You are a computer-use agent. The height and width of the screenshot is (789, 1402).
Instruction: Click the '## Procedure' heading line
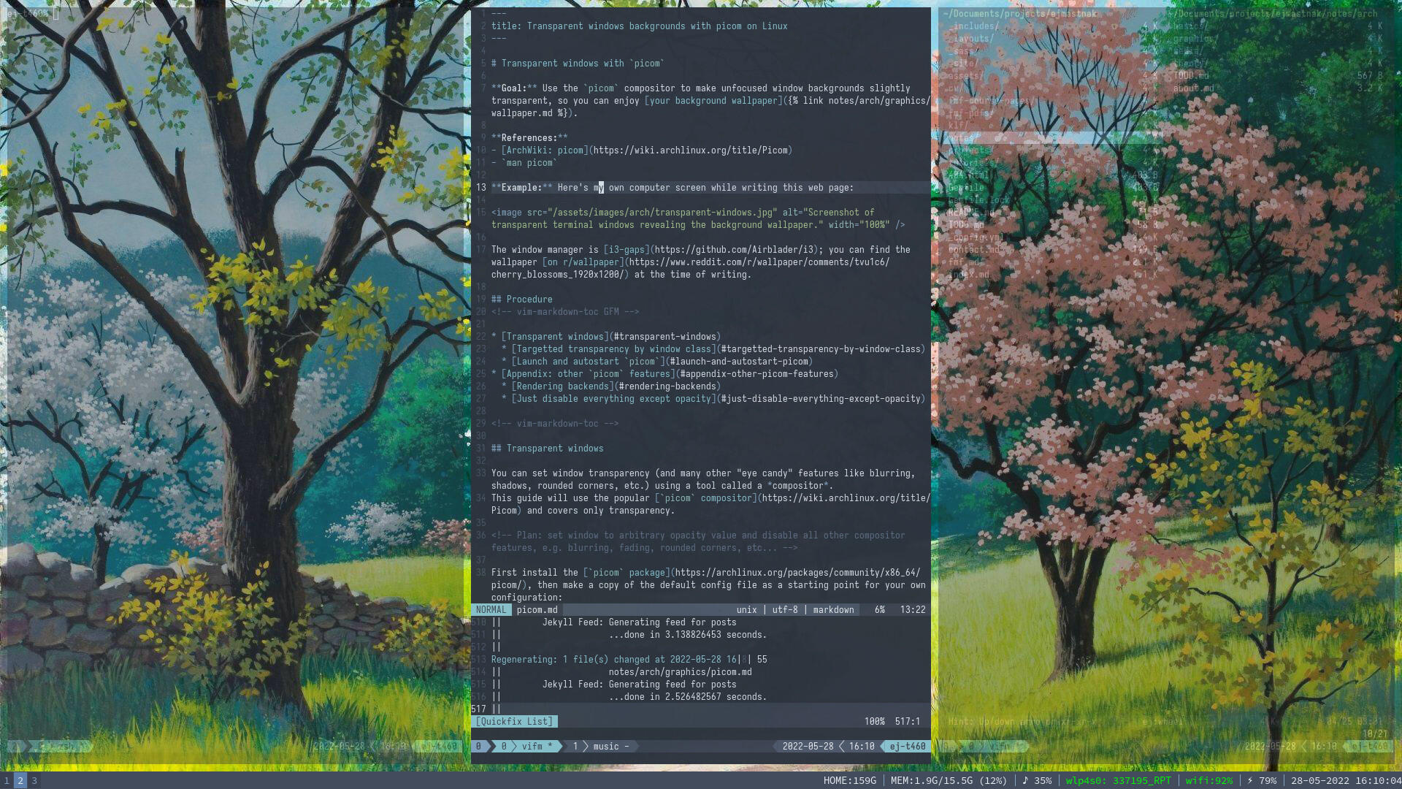(x=522, y=299)
